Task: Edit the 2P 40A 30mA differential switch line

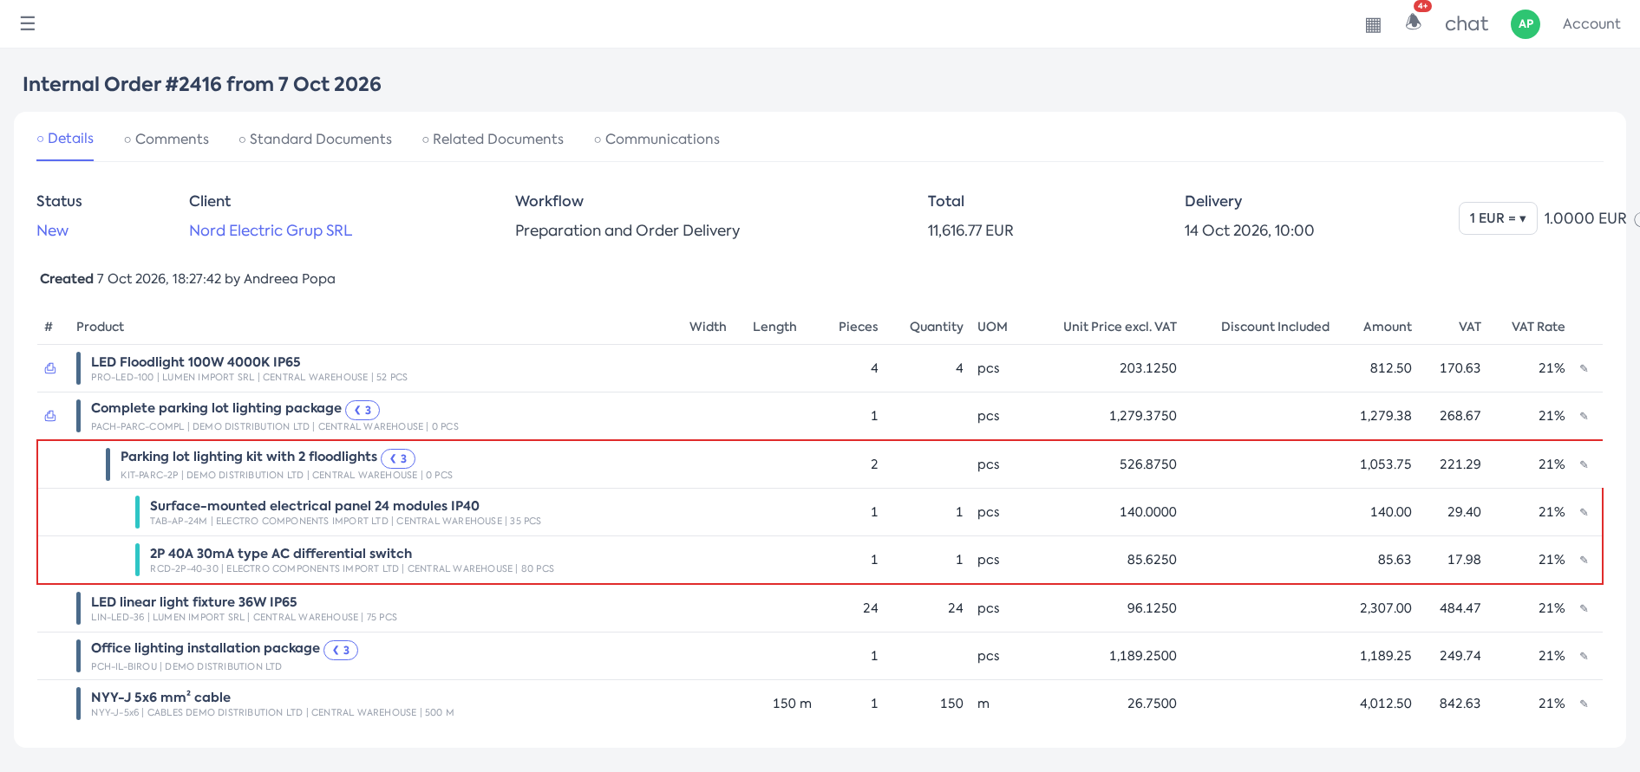Action: point(1584,560)
